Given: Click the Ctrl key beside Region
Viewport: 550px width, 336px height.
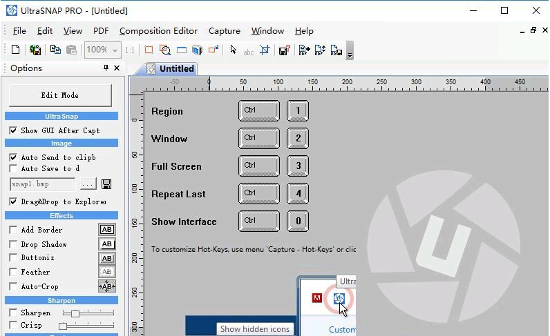Looking at the screenshot, I should coord(259,110).
